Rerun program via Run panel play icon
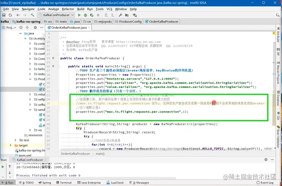This screenshot has height=186, width=282. [3, 167]
